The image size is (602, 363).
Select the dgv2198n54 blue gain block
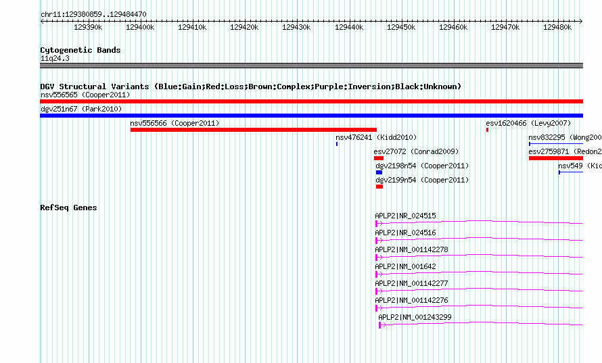tap(379, 172)
